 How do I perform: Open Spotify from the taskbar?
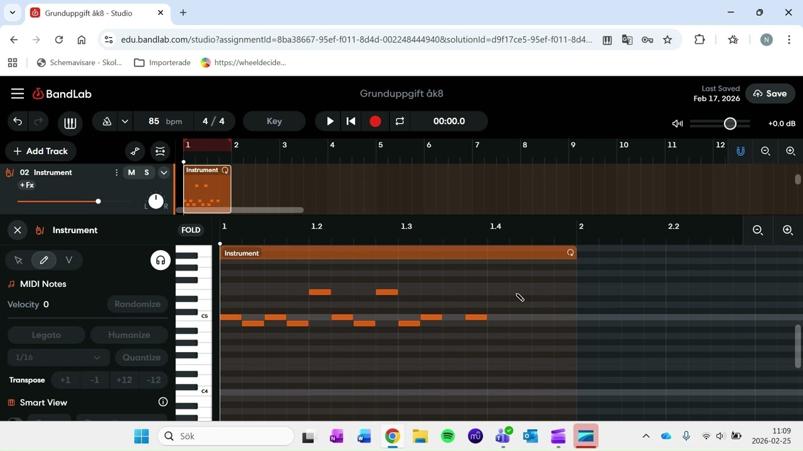[x=448, y=436]
